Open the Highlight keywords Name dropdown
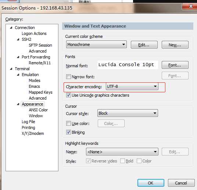This screenshot has height=190, width=197. pyautogui.click(x=122, y=152)
